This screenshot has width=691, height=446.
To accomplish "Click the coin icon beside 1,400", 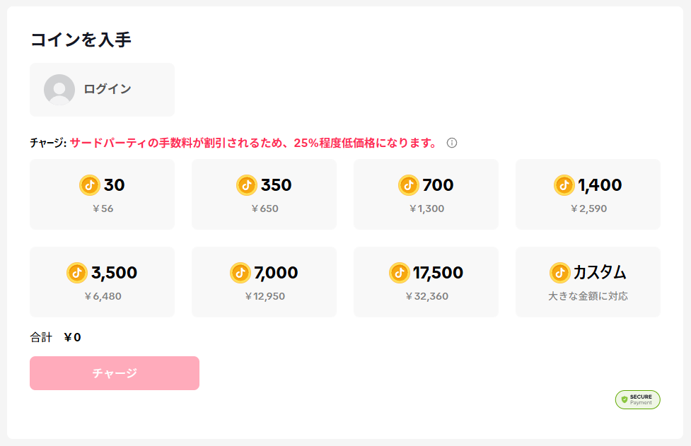I will pyautogui.click(x=564, y=185).
